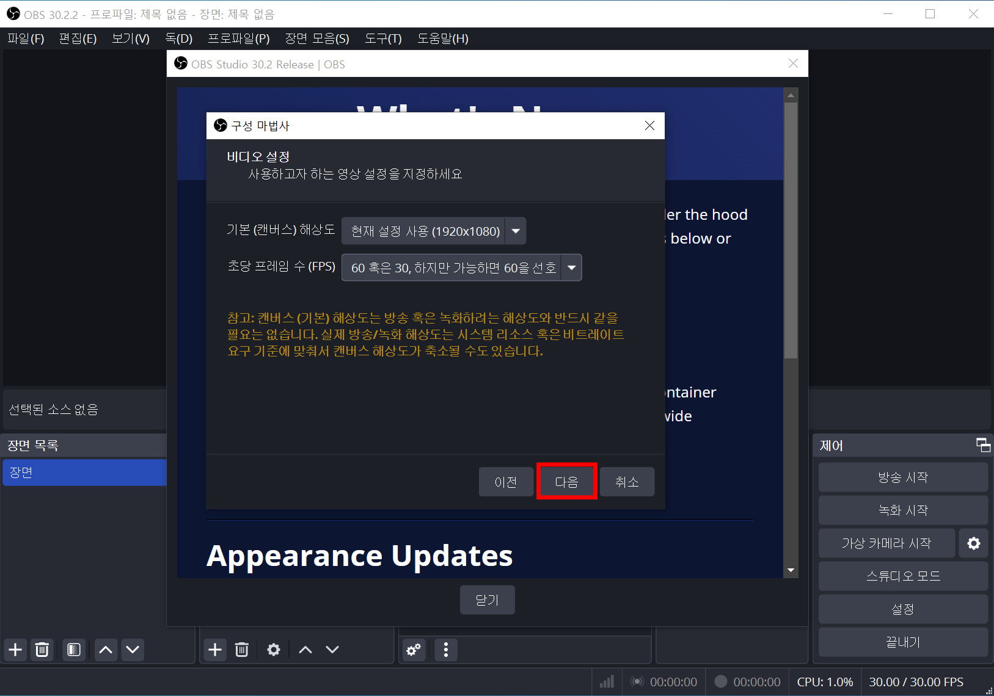Viewport: 994px width, 696px height.
Task: Close the 구성 마법사 wizard dialog
Action: (649, 126)
